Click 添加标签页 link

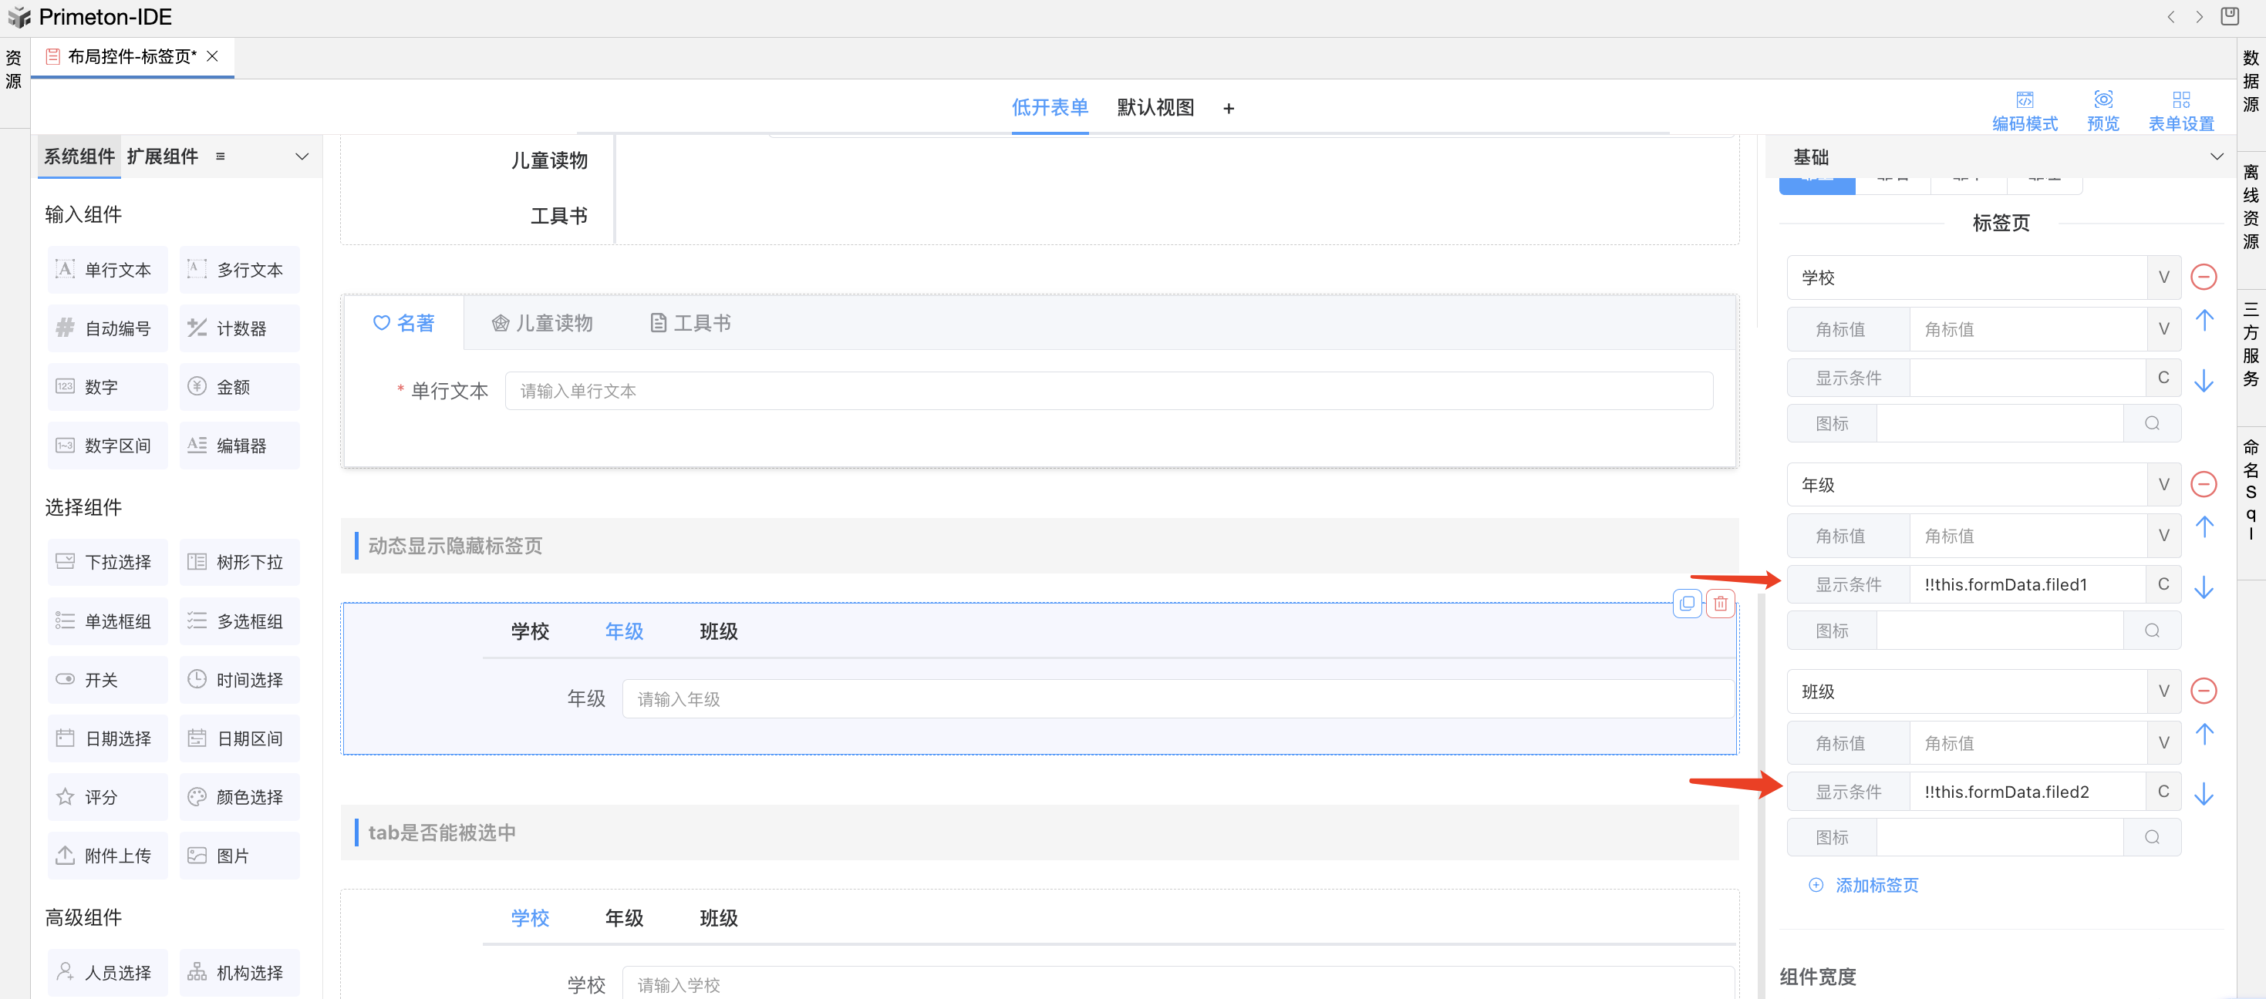[x=1876, y=885]
